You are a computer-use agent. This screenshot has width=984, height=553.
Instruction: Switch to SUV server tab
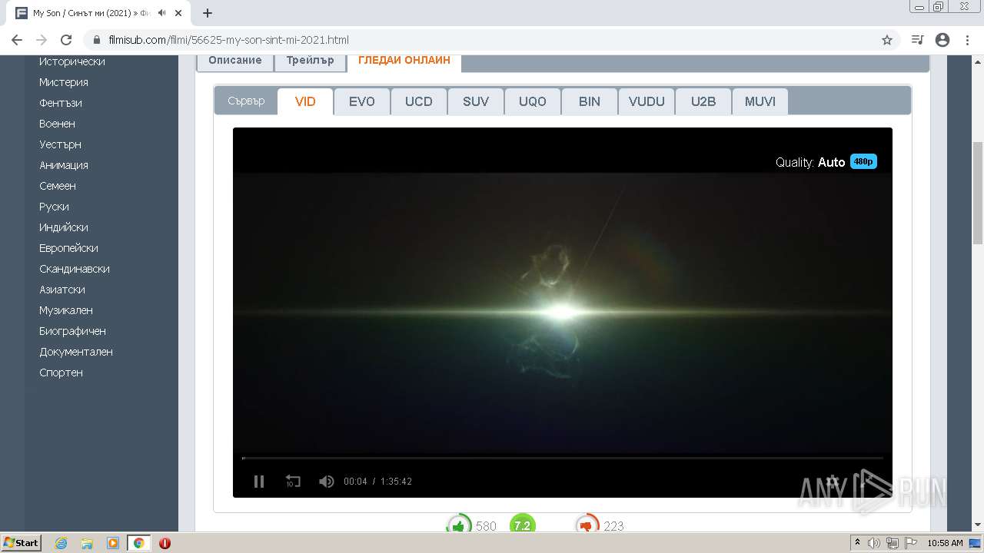click(476, 101)
